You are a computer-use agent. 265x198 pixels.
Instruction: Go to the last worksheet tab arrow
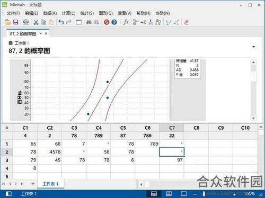point(22,184)
